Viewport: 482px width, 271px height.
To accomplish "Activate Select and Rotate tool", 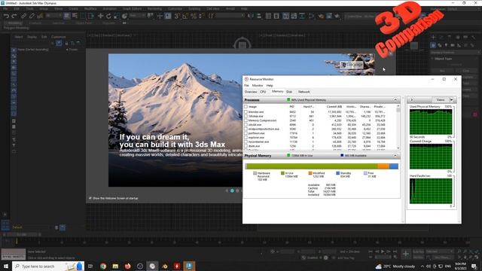I will click(108, 16).
